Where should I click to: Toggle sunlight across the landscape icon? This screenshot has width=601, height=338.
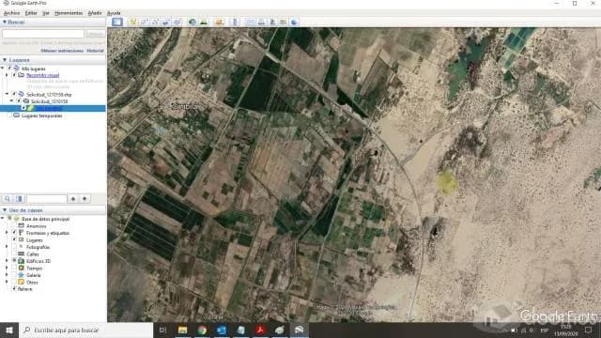click(204, 22)
